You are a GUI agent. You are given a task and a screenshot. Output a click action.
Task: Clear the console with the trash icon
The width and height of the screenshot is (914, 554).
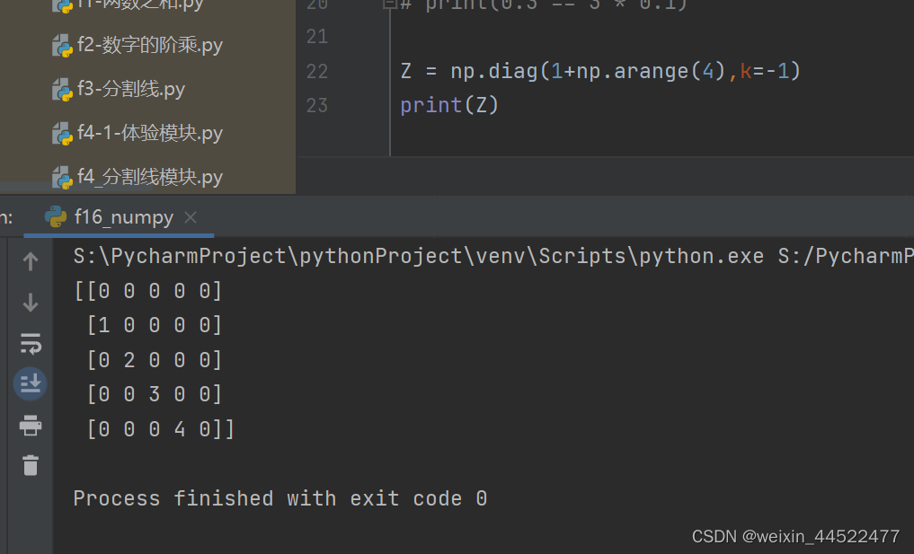click(x=31, y=465)
